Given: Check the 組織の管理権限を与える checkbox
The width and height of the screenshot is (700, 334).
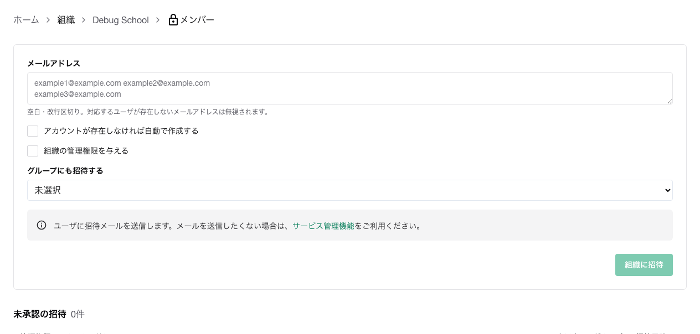Looking at the screenshot, I should (x=32, y=150).
